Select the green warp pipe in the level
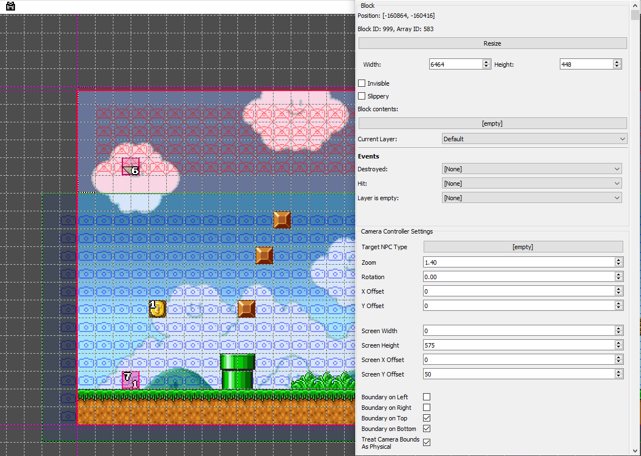This screenshot has width=641, height=456. [x=237, y=371]
